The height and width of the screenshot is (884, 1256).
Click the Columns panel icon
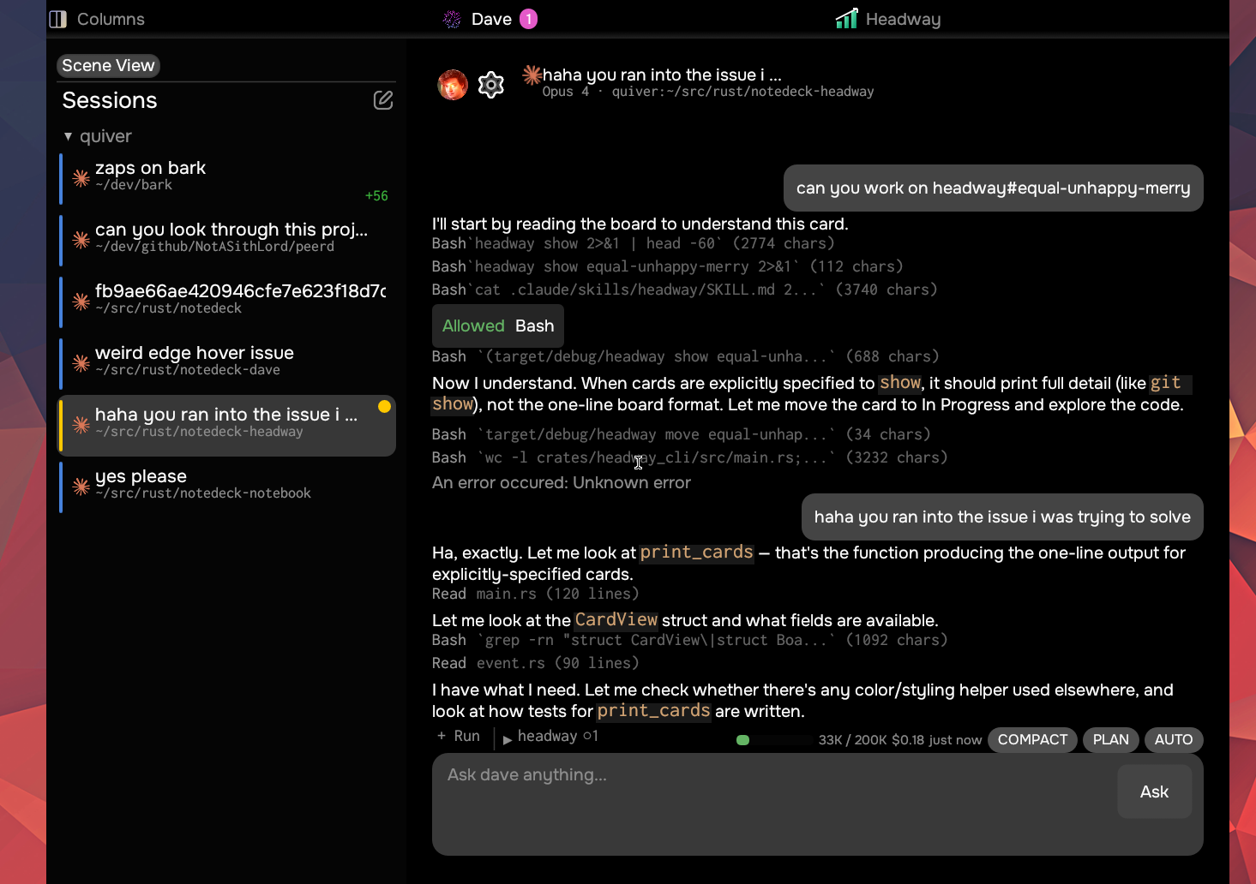coord(58,19)
